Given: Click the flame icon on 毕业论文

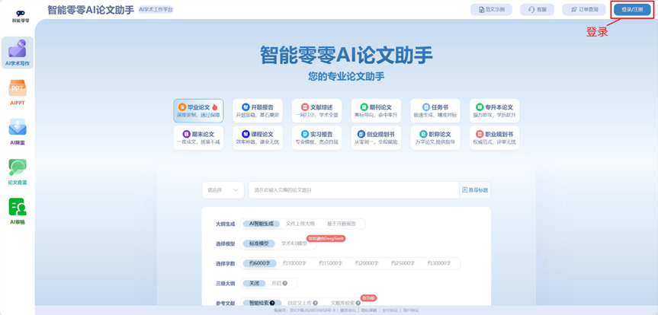Looking at the screenshot, I should point(215,107).
